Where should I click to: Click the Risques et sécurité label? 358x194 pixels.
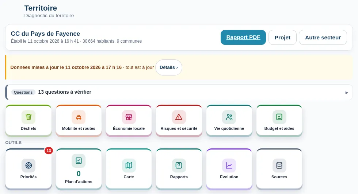pos(179,128)
